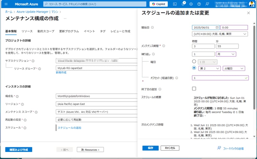The height and width of the screenshot is (159, 257).
Task: Show info tooltip for スケジュール
Action: (x=25, y=128)
